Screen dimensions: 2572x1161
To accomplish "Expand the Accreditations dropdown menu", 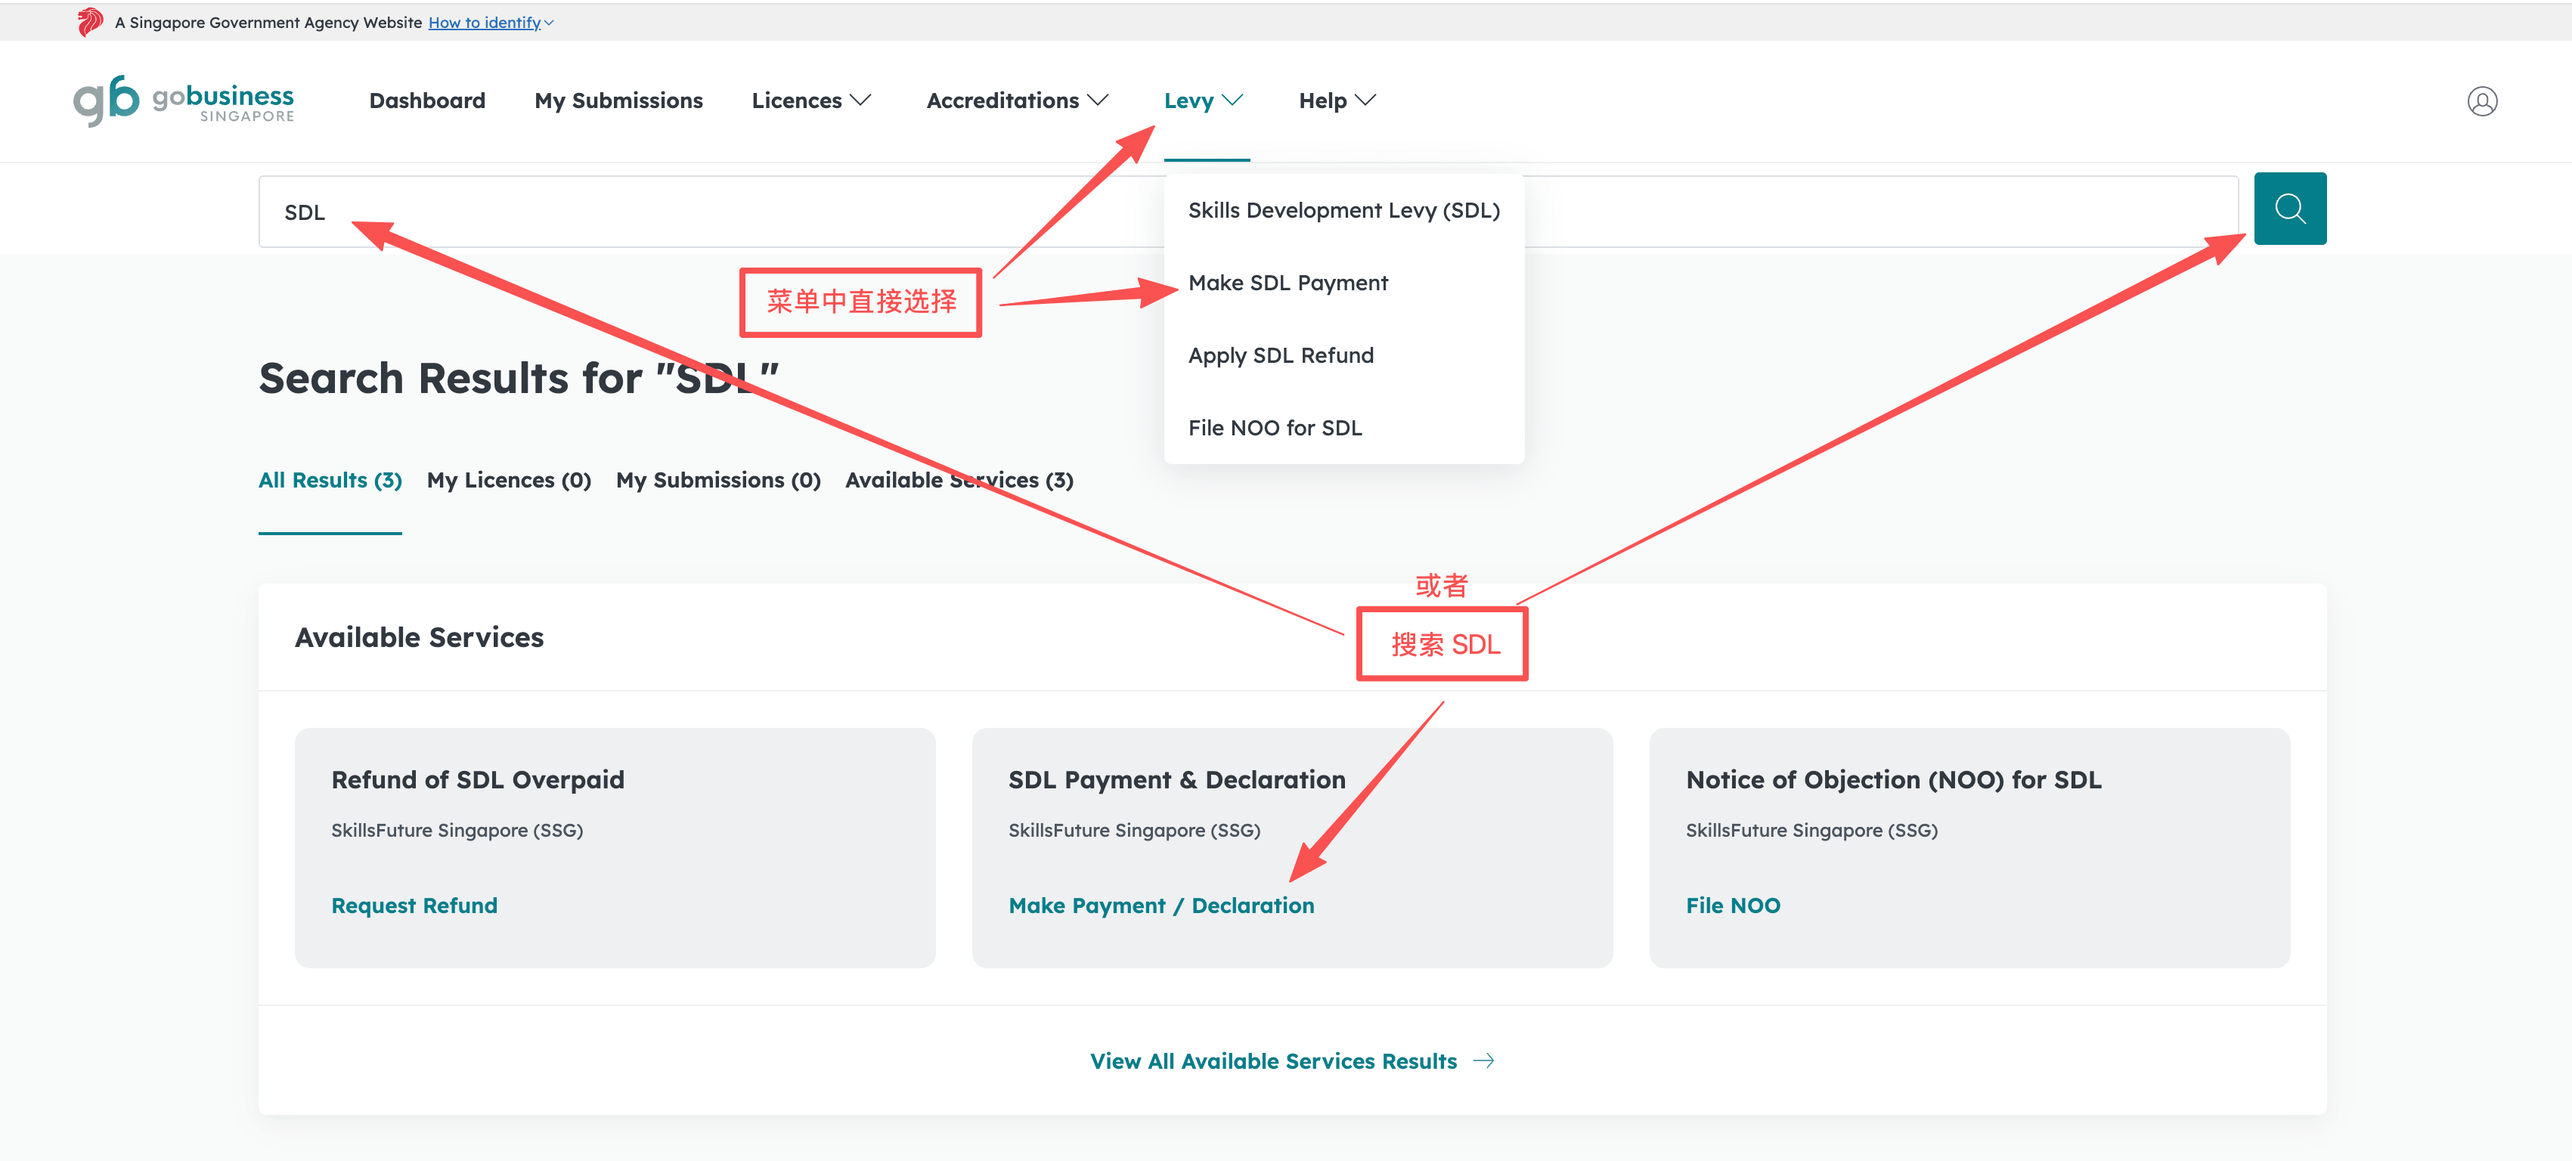I will (x=1016, y=101).
